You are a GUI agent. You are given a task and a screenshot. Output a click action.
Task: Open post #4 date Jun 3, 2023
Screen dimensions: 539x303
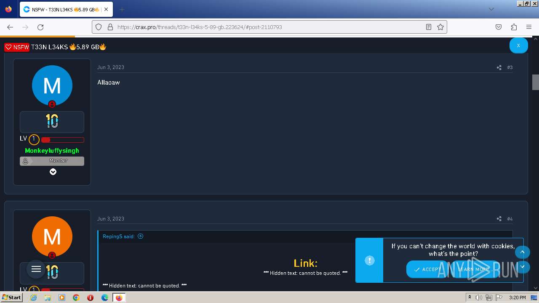point(111,219)
